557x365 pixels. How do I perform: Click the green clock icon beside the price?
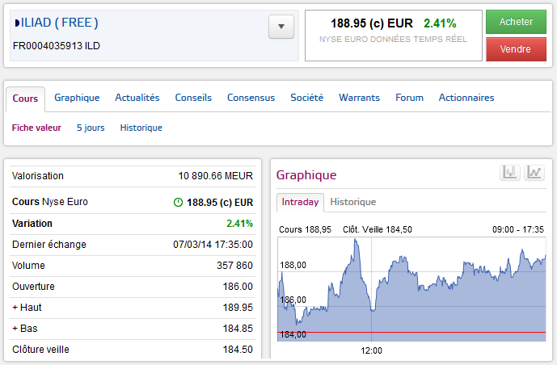click(x=178, y=202)
